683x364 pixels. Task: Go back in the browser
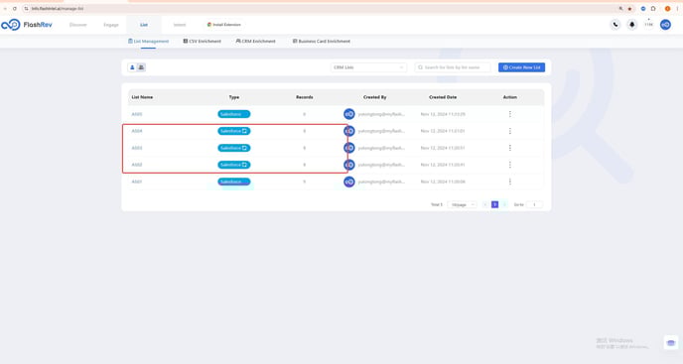click(x=5, y=9)
